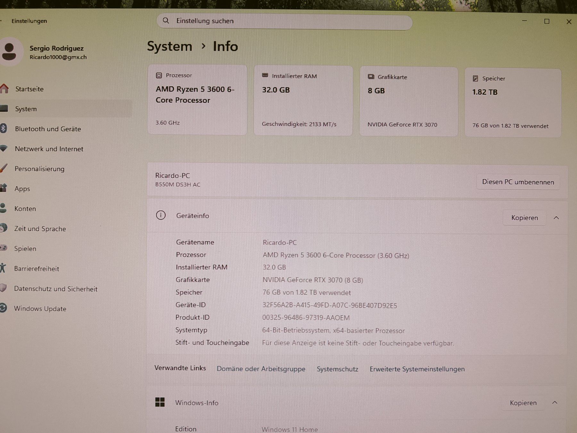577x433 pixels.
Task: Open the Speicher summary card
Action: point(513,103)
